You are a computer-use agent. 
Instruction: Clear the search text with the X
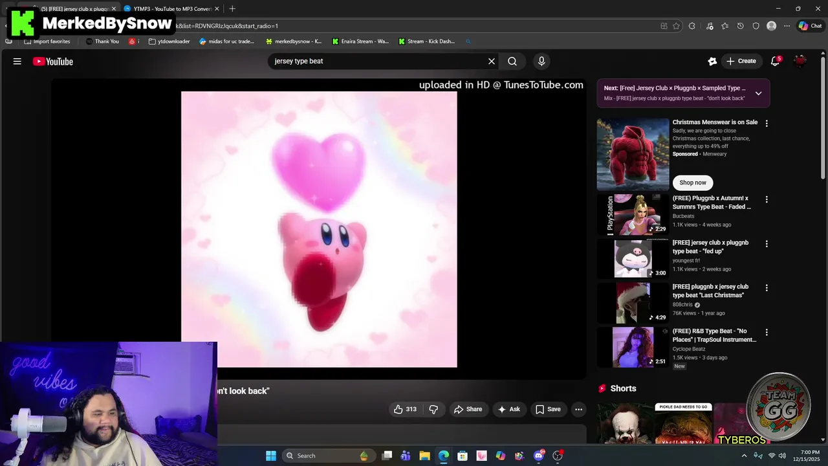[x=492, y=61]
